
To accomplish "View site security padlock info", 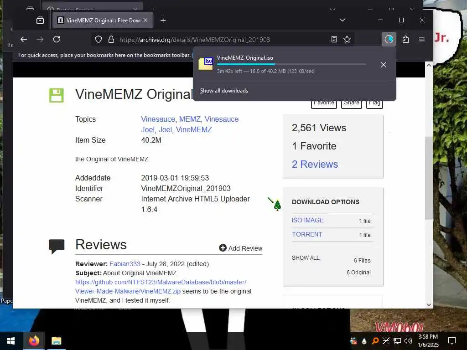I will click(x=111, y=39).
